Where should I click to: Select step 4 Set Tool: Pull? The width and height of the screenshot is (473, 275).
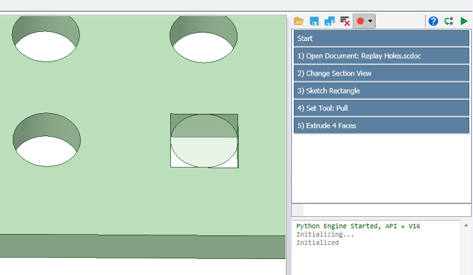click(x=381, y=108)
